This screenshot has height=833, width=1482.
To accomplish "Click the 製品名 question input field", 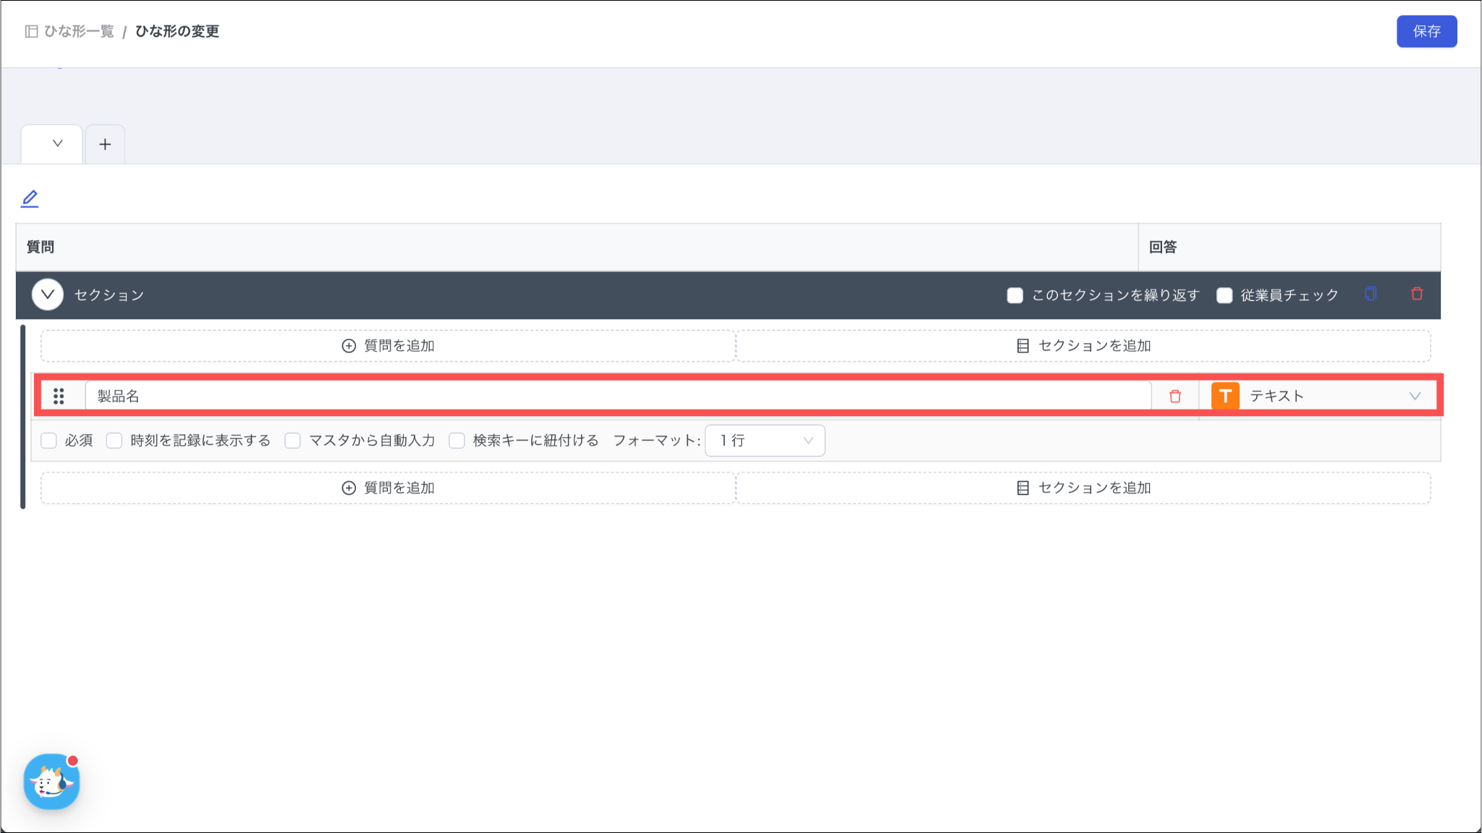I will tap(615, 396).
